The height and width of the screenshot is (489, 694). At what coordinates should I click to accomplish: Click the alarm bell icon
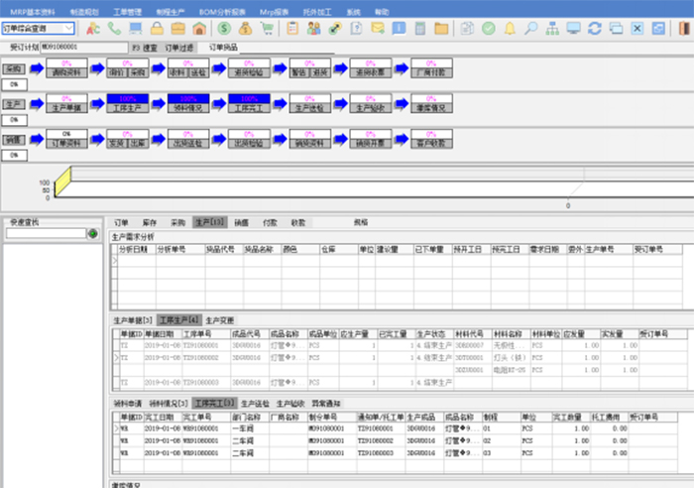512,29
